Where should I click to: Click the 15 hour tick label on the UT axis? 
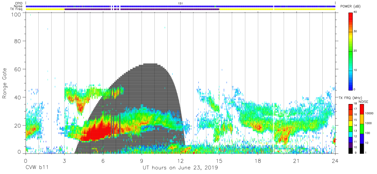pyautogui.click(x=219, y=161)
